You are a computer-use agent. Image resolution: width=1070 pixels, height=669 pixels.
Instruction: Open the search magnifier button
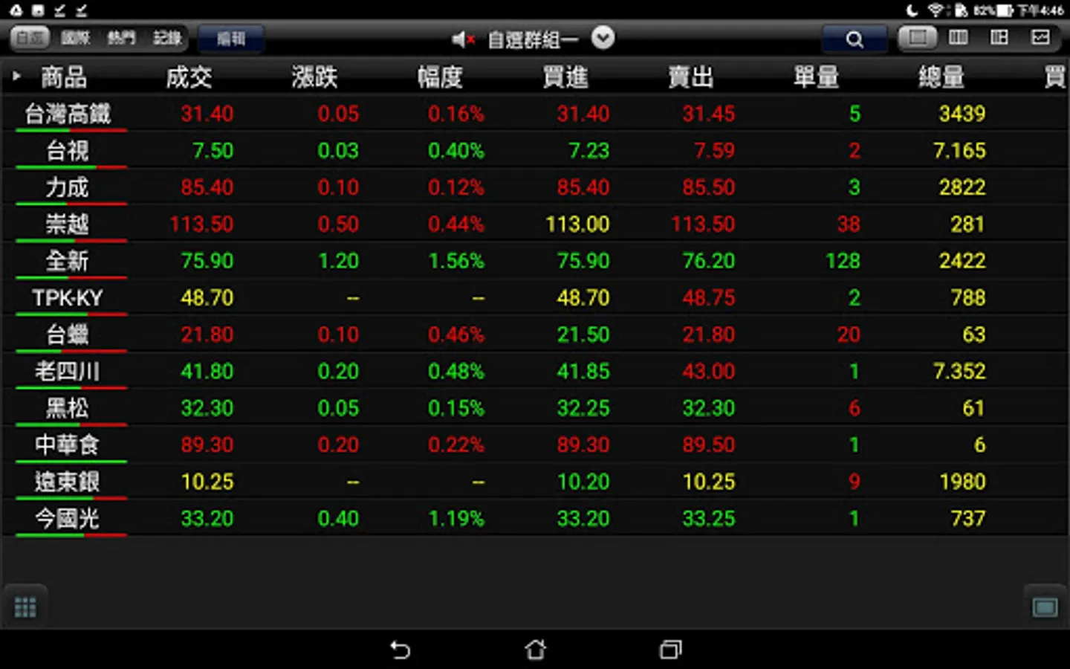point(855,39)
